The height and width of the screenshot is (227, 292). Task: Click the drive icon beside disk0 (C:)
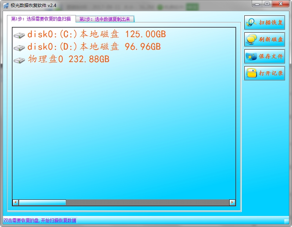[x=19, y=36]
